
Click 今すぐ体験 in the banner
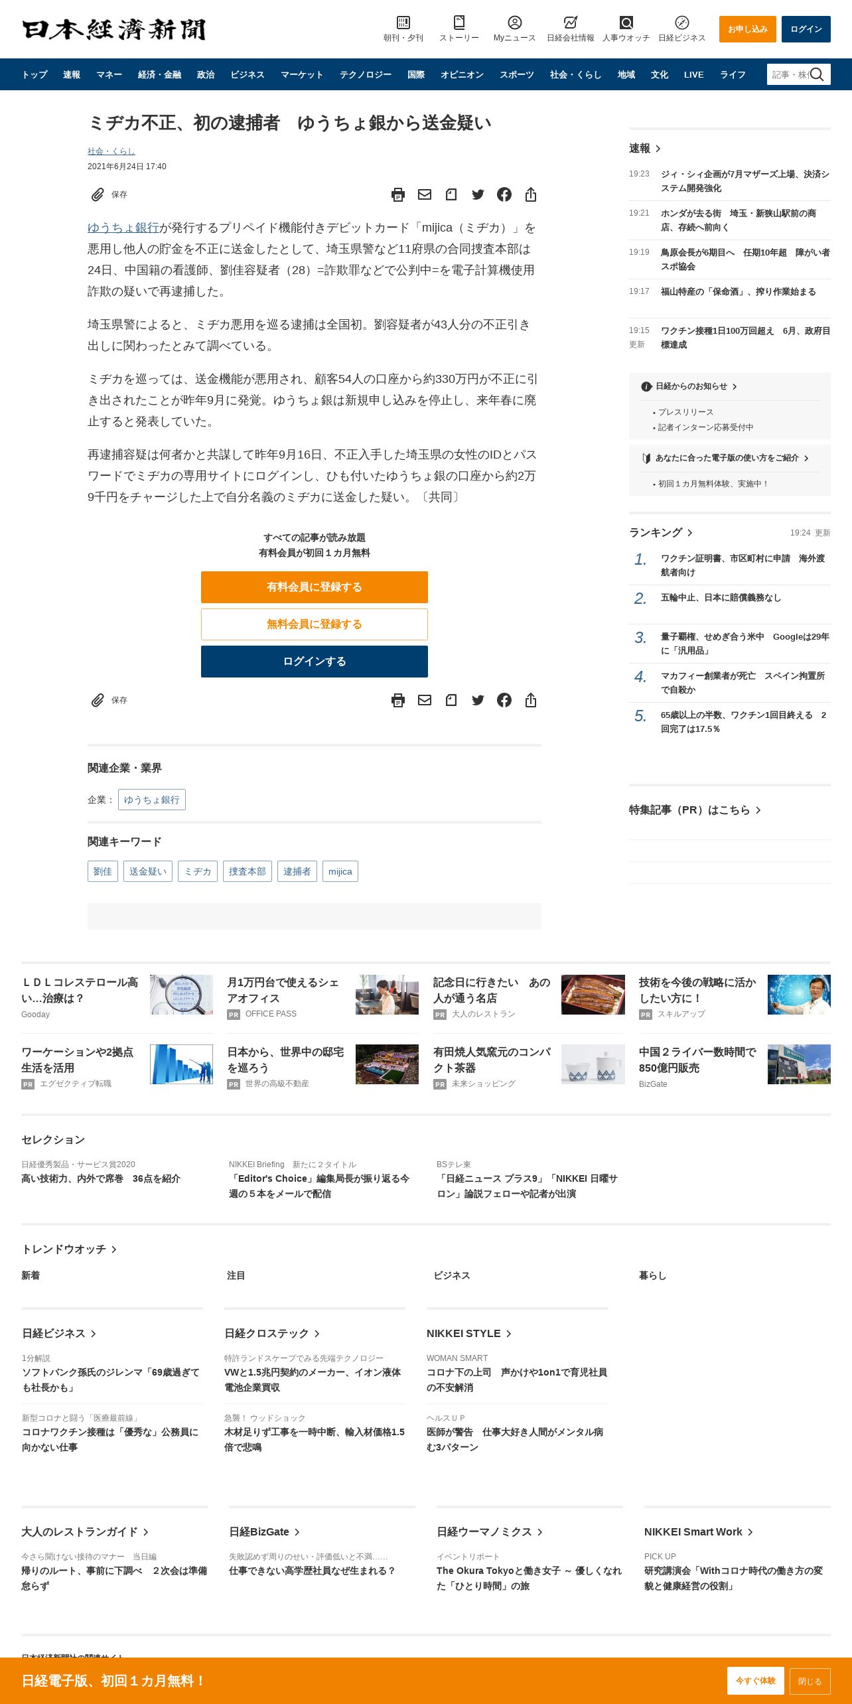(x=756, y=1681)
